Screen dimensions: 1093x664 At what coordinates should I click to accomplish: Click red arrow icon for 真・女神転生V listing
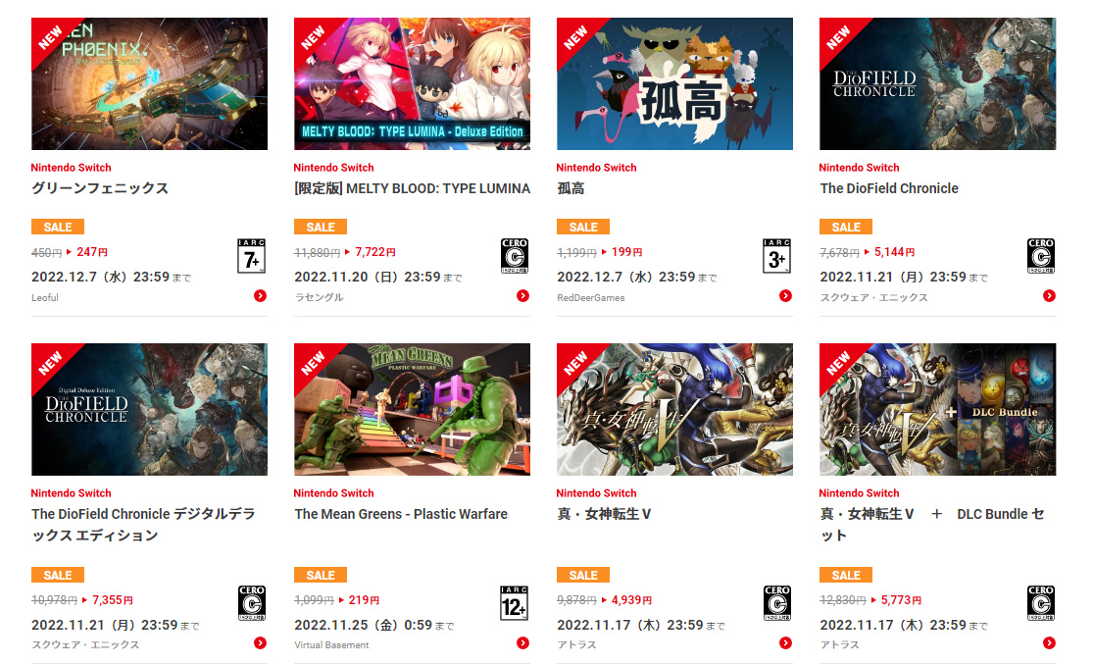785,643
